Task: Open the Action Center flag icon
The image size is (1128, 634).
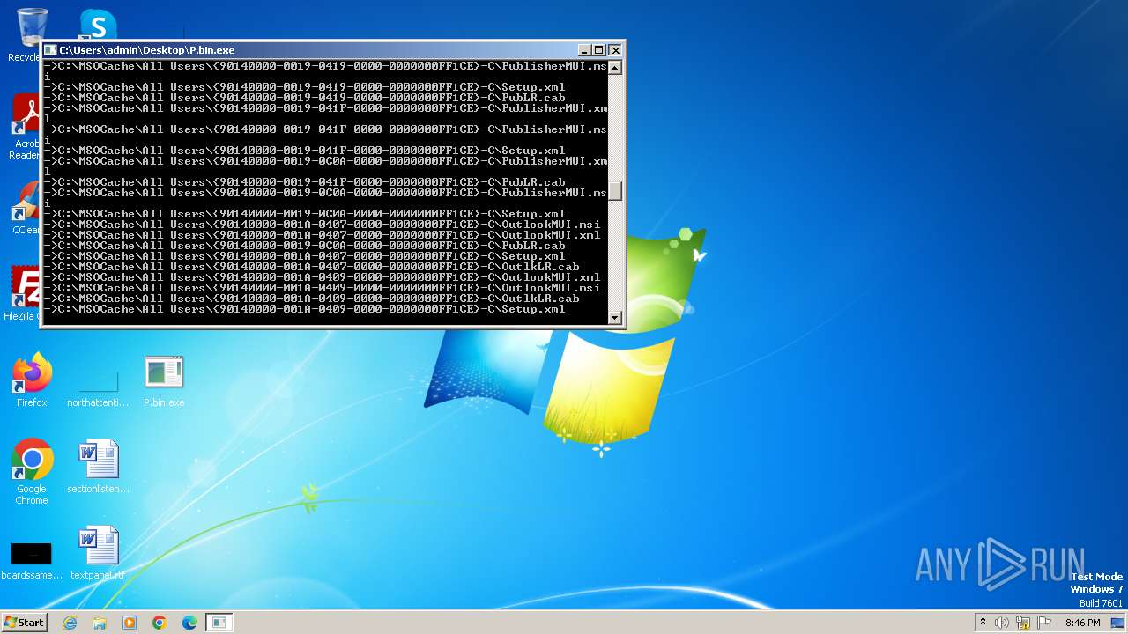Action: (1044, 623)
